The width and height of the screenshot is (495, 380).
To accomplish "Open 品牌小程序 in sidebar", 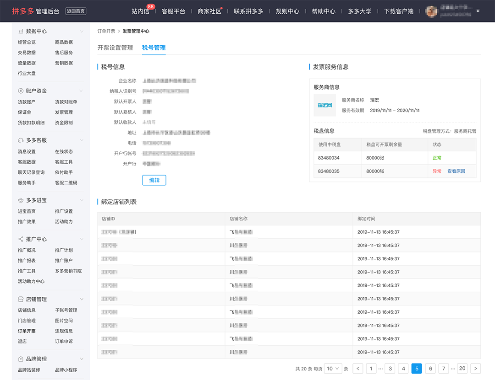I will pos(66,370).
